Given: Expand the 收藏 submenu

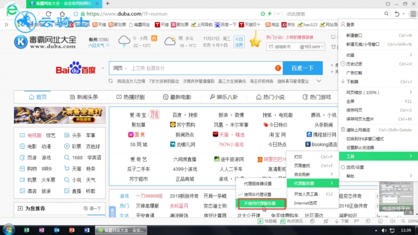Looking at the screenshot, I should (378, 55).
